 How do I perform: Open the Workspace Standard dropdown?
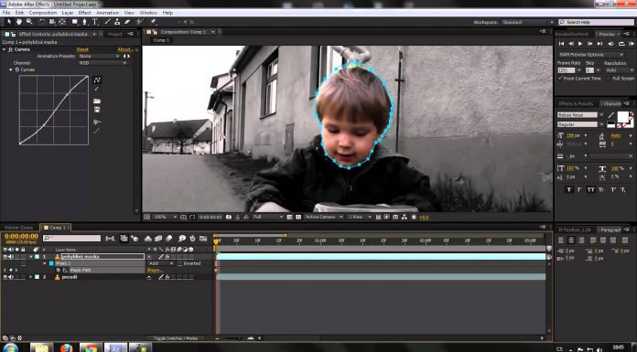[x=528, y=22]
